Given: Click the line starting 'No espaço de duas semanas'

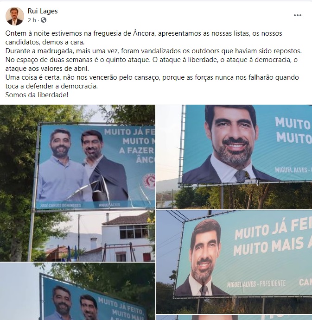Looking at the screenshot, I should [x=152, y=64].
